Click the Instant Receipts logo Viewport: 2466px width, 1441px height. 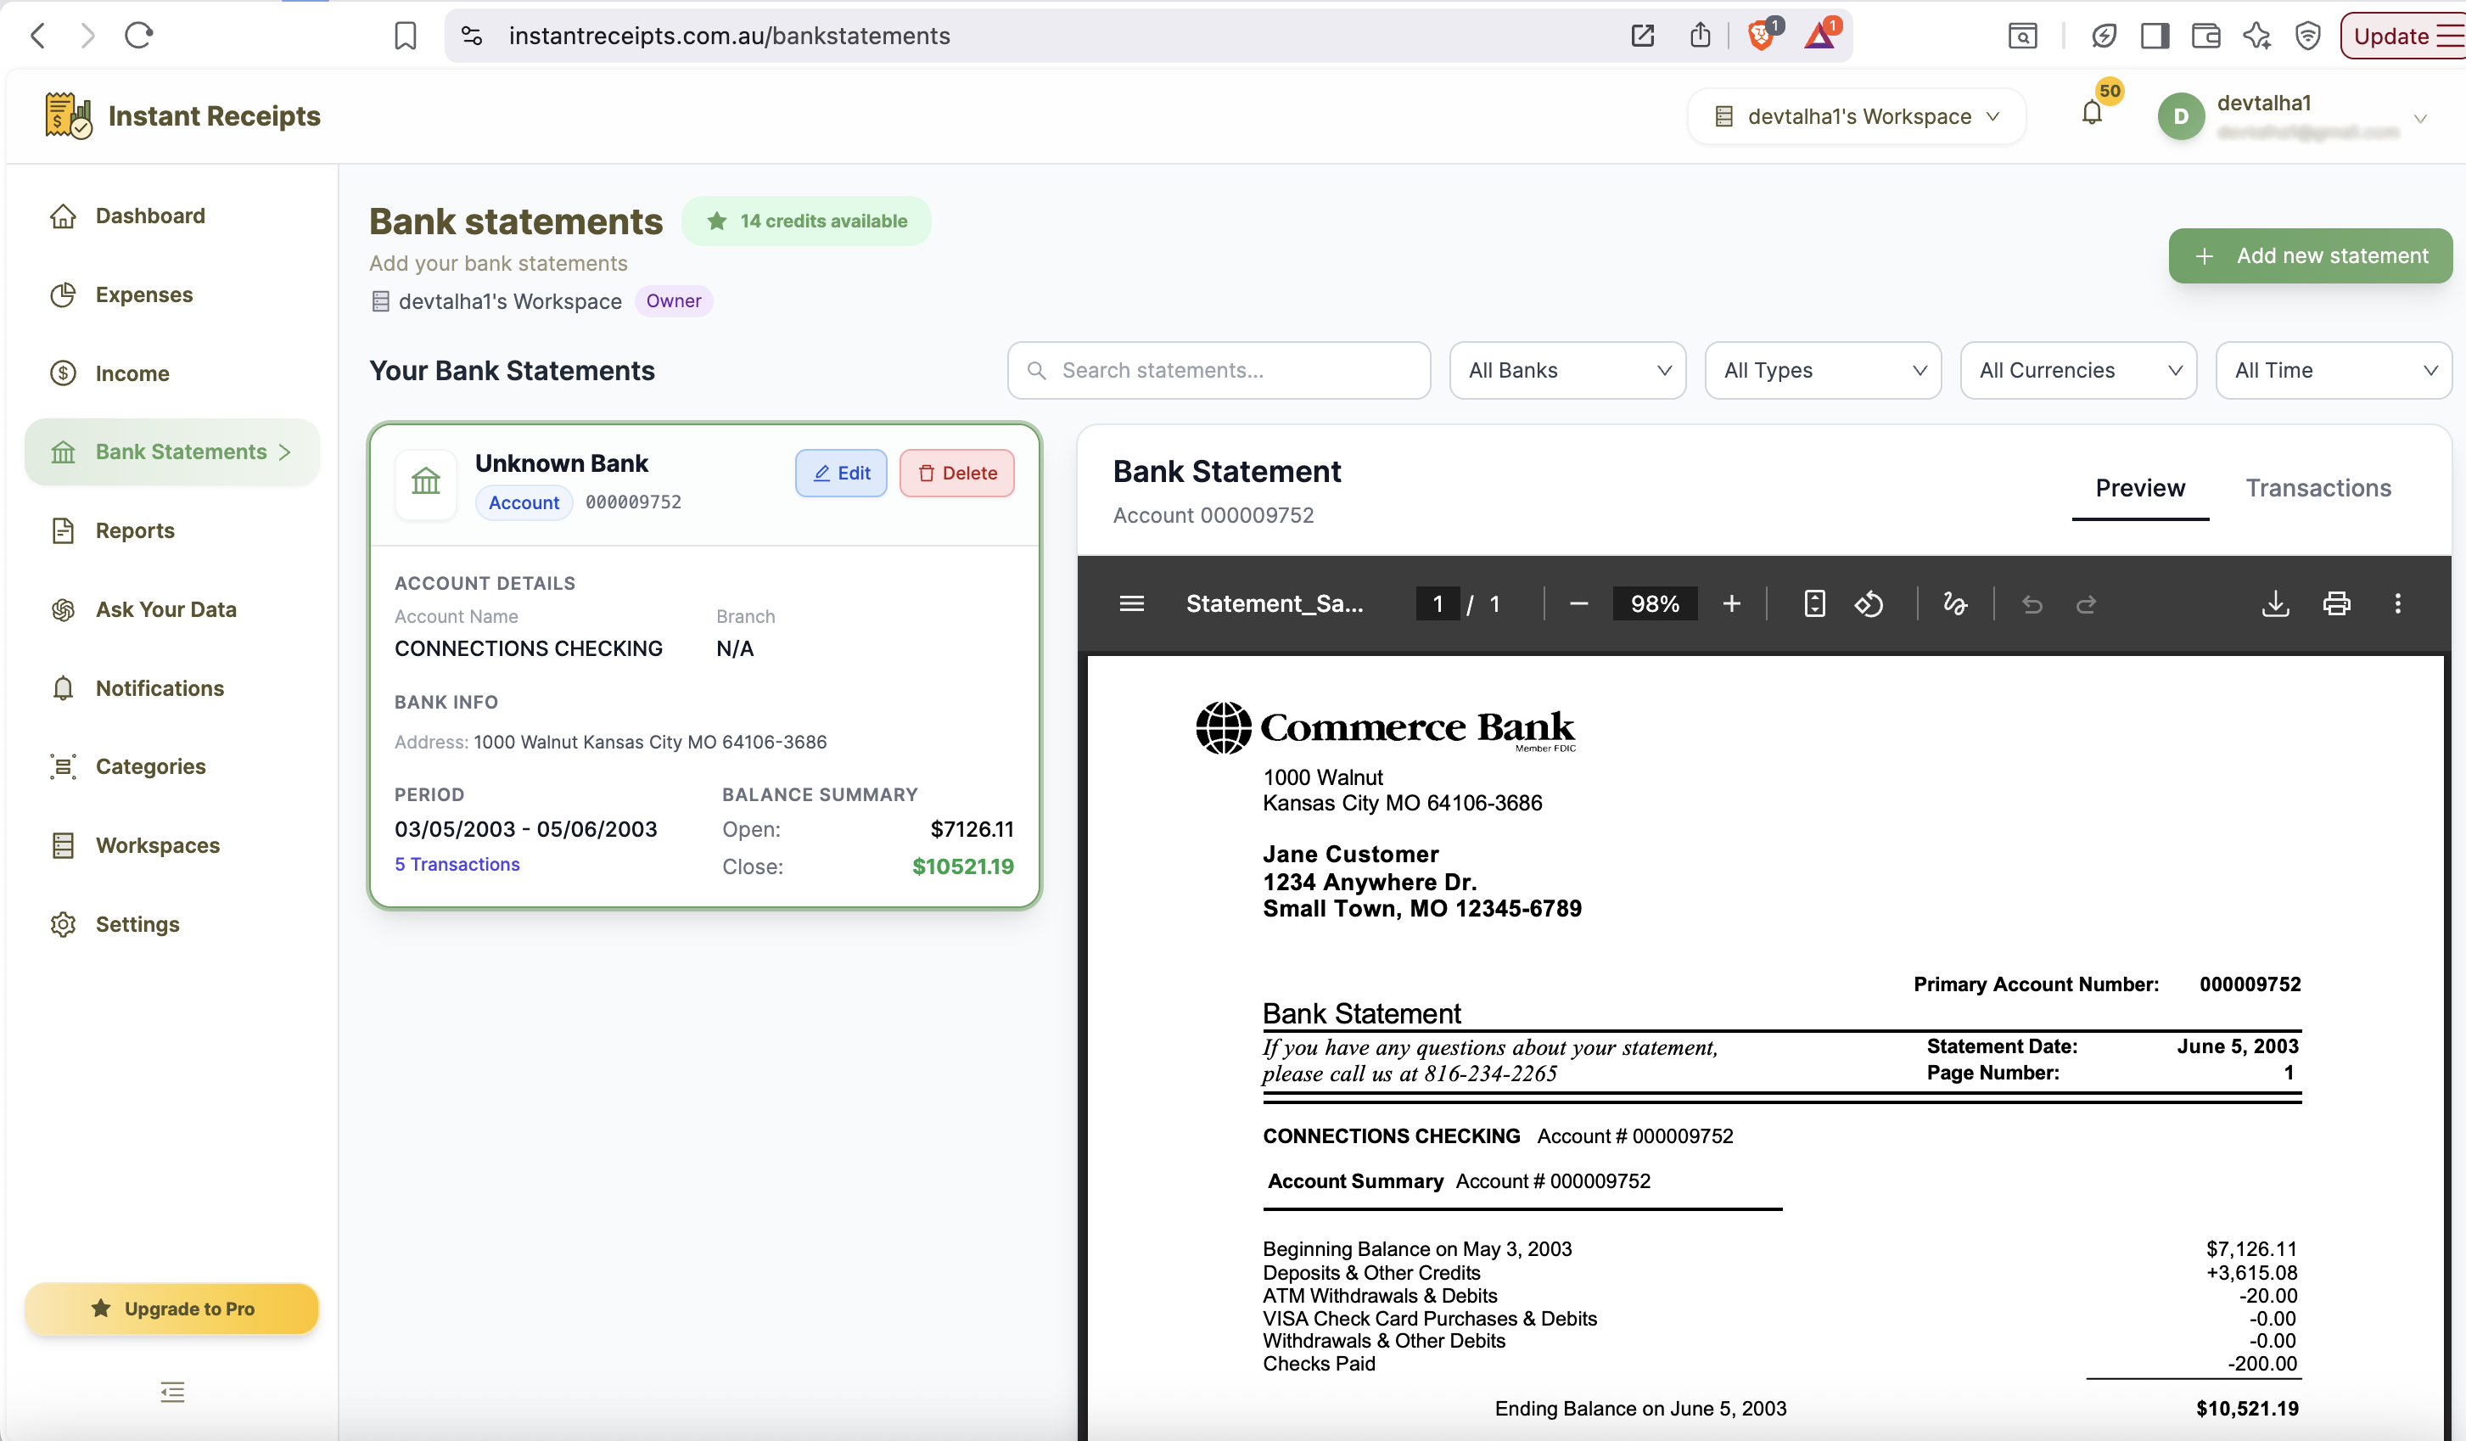click(x=183, y=115)
